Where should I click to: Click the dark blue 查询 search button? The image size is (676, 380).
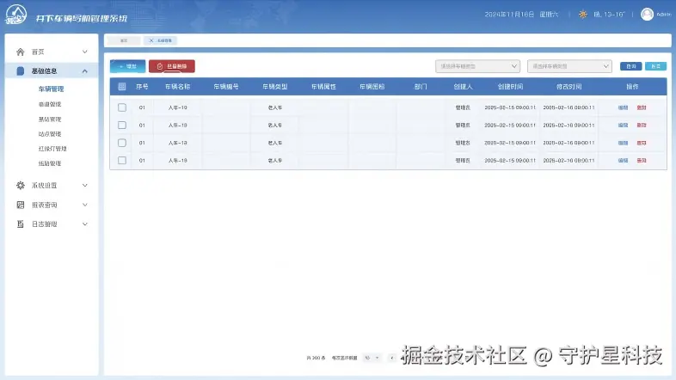(630, 66)
